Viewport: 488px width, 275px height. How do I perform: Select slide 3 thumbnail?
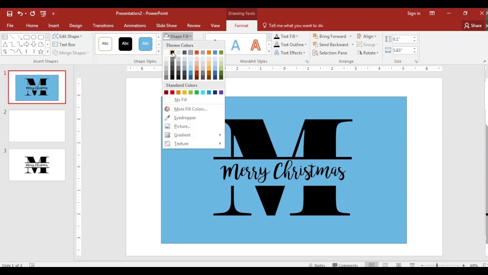(x=37, y=165)
